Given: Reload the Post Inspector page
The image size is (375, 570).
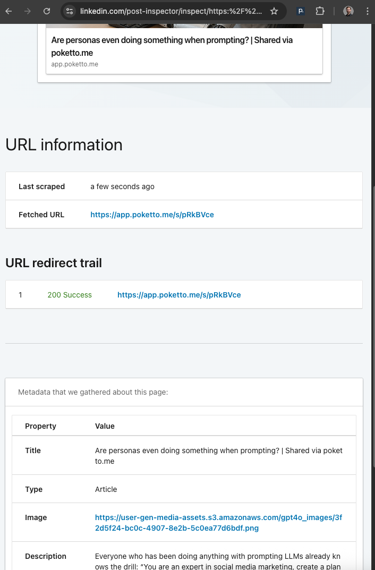Looking at the screenshot, I should click(47, 11).
